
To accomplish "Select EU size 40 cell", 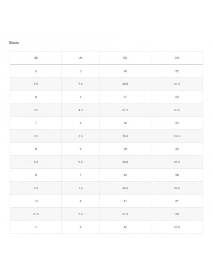I will [125, 175].
